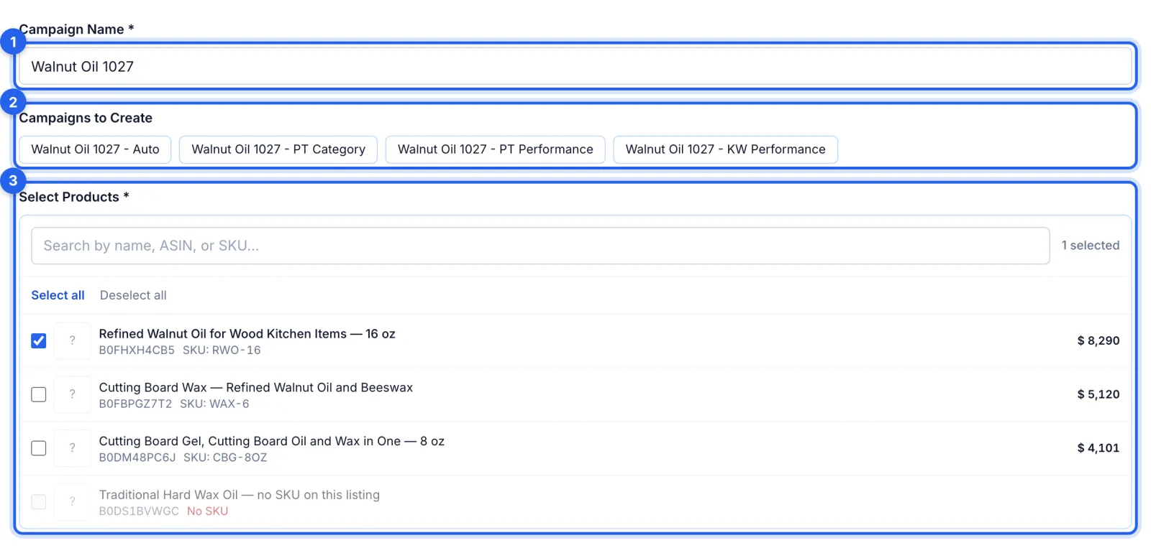
Task: Check the Cutting Board Wax product checkbox
Action: point(39,394)
